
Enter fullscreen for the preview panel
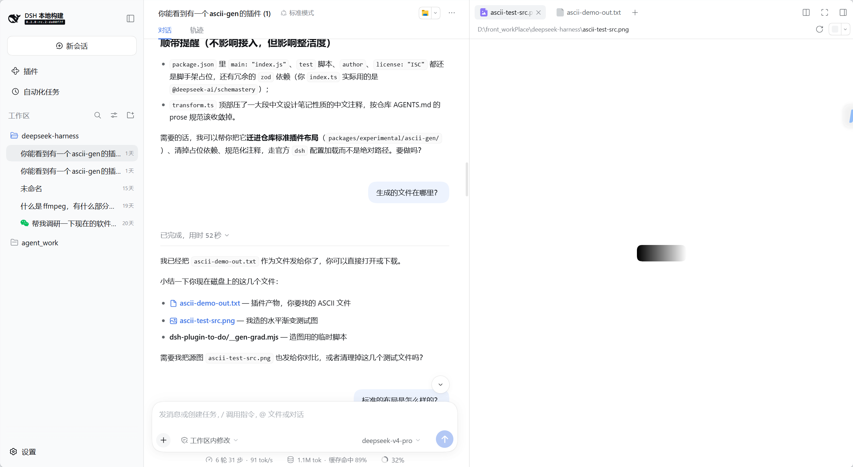[x=825, y=13]
